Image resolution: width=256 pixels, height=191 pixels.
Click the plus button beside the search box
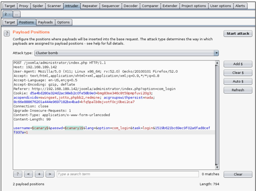[39, 174]
